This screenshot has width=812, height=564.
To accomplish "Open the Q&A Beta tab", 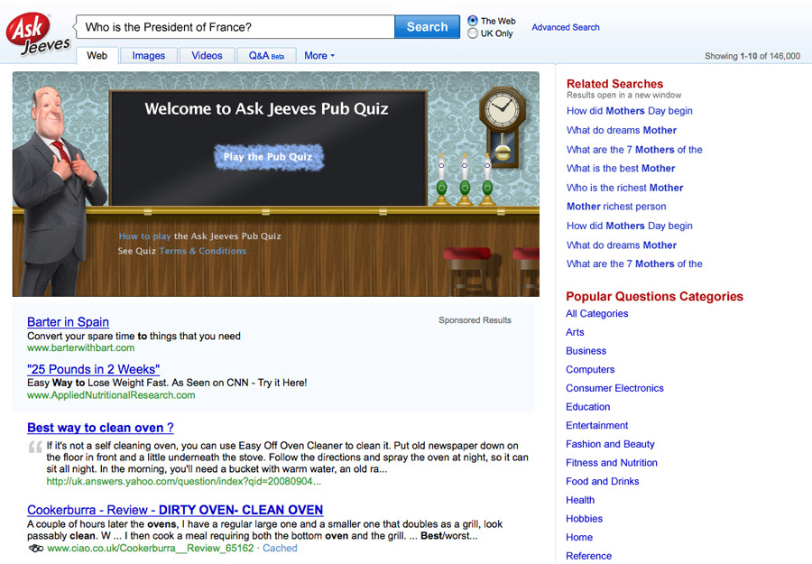I will [x=266, y=55].
